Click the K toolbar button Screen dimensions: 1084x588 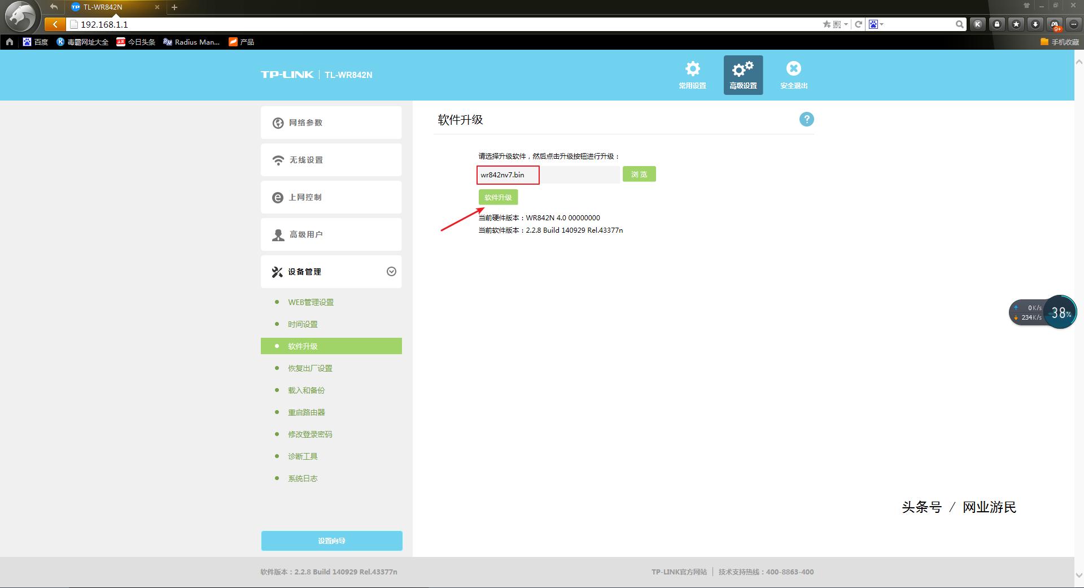978,24
